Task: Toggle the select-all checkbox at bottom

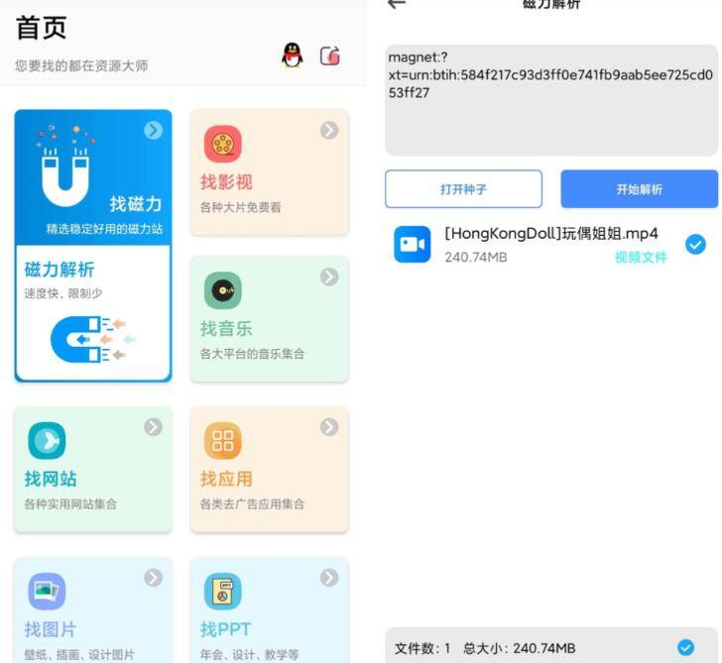Action: click(685, 648)
